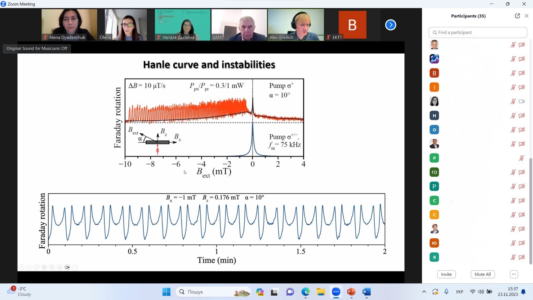Show next participant videos with blue arrow
The width and height of the screenshot is (533, 300).
tap(391, 25)
